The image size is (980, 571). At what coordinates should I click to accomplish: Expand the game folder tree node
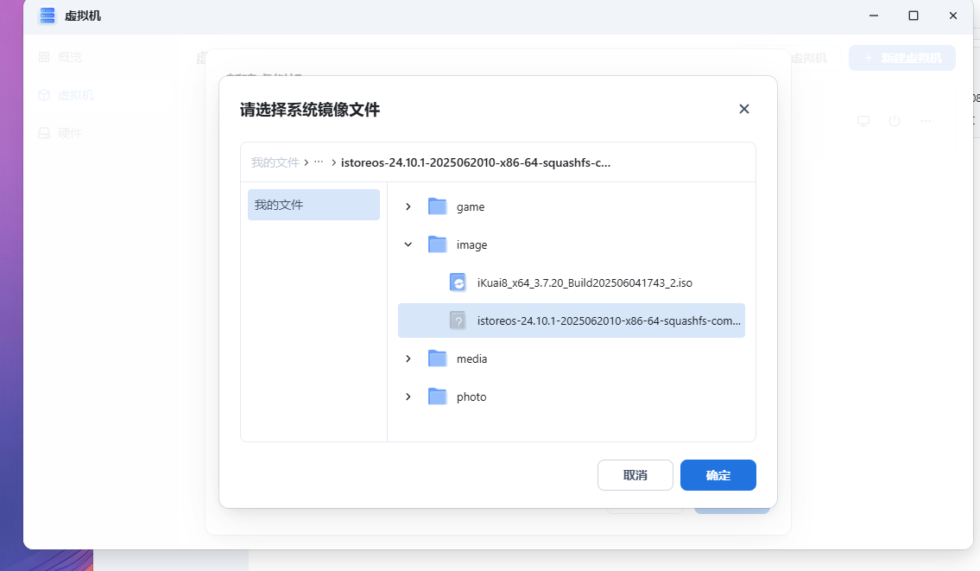click(408, 206)
